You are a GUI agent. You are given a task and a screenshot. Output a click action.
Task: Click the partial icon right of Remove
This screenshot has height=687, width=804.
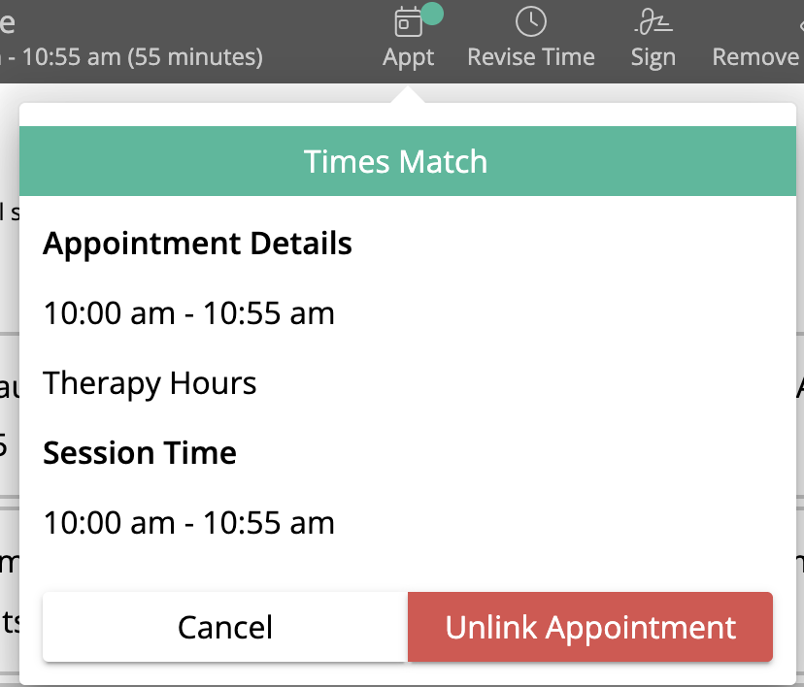(801, 23)
